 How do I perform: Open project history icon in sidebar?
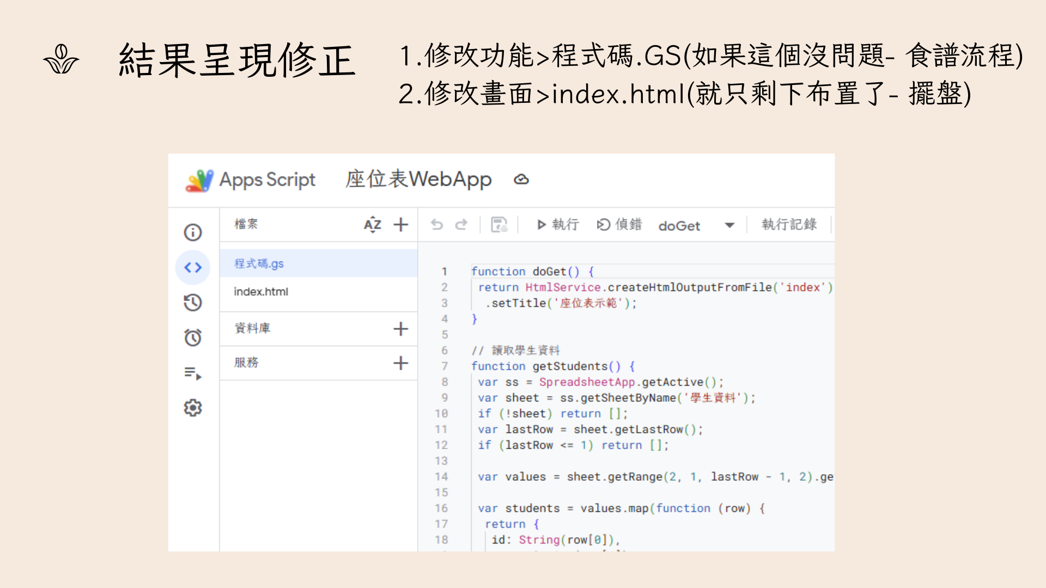tap(193, 302)
